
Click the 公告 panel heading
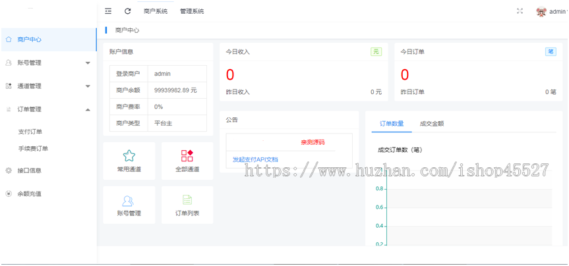click(232, 120)
